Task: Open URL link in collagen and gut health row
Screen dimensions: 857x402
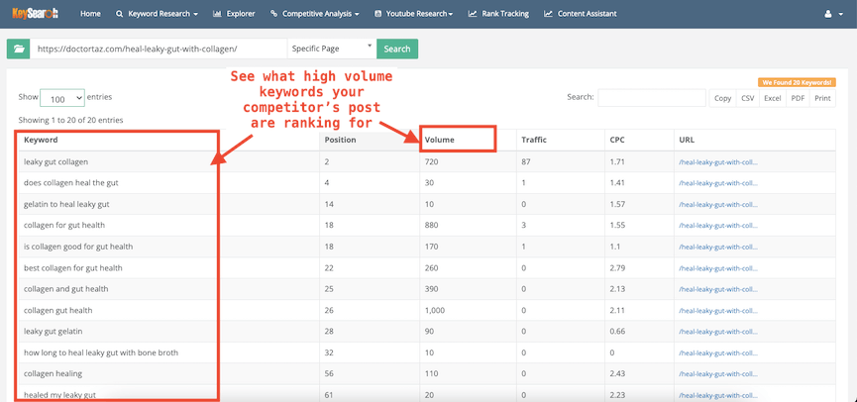Action: [x=718, y=289]
